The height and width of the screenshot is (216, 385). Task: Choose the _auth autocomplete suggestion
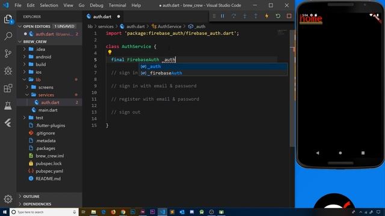(x=213, y=67)
